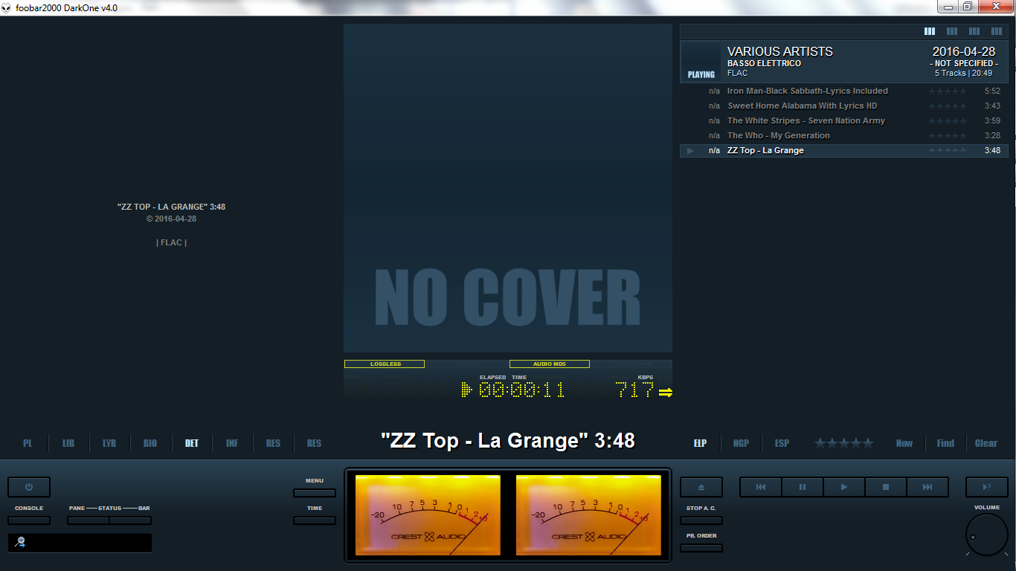
Task: Stop playback with the square icon
Action: (886, 487)
